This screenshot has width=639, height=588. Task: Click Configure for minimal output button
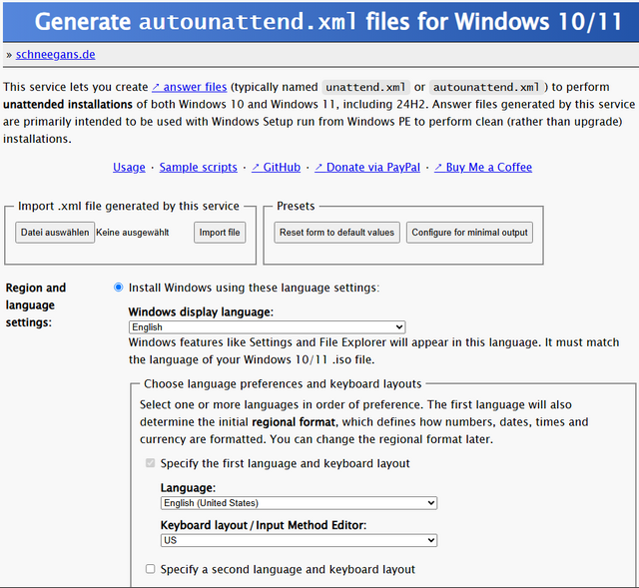point(469,233)
